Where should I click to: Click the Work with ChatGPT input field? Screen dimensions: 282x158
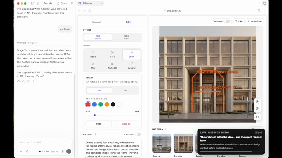click(x=44, y=142)
